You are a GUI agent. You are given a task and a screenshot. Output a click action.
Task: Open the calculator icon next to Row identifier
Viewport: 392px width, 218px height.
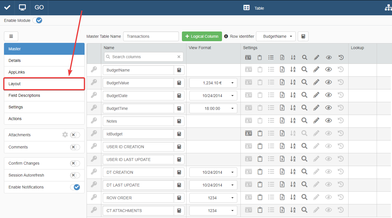303,36
